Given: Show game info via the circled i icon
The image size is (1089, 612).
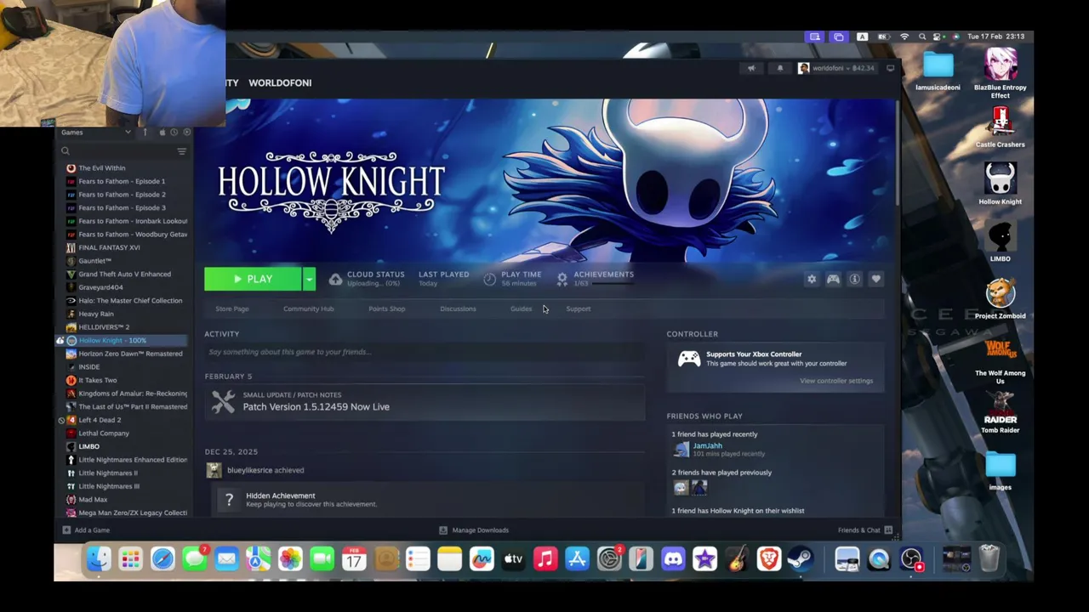Looking at the screenshot, I should pos(854,279).
